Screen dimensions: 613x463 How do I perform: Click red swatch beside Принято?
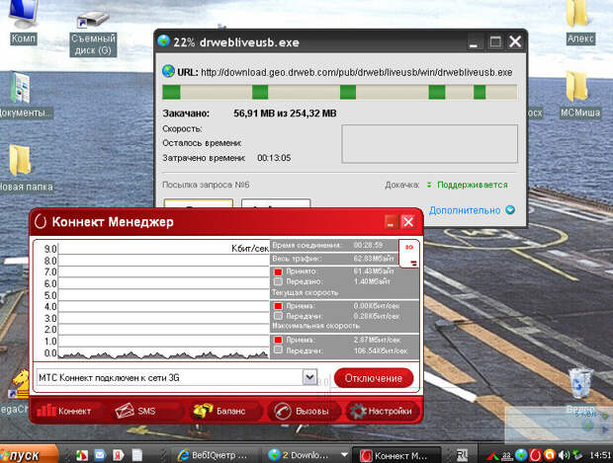[278, 271]
